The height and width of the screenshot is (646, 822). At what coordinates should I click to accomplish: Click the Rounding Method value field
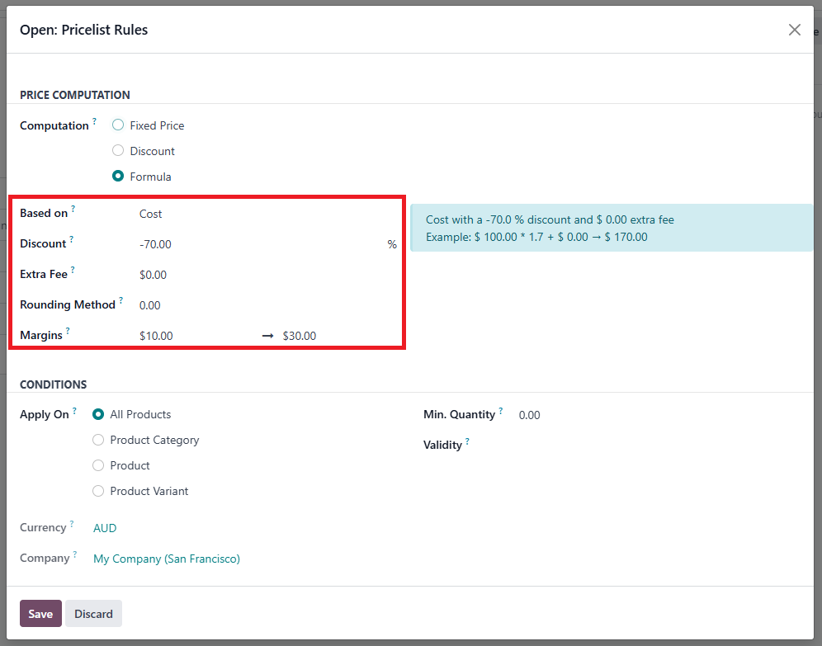pos(264,305)
